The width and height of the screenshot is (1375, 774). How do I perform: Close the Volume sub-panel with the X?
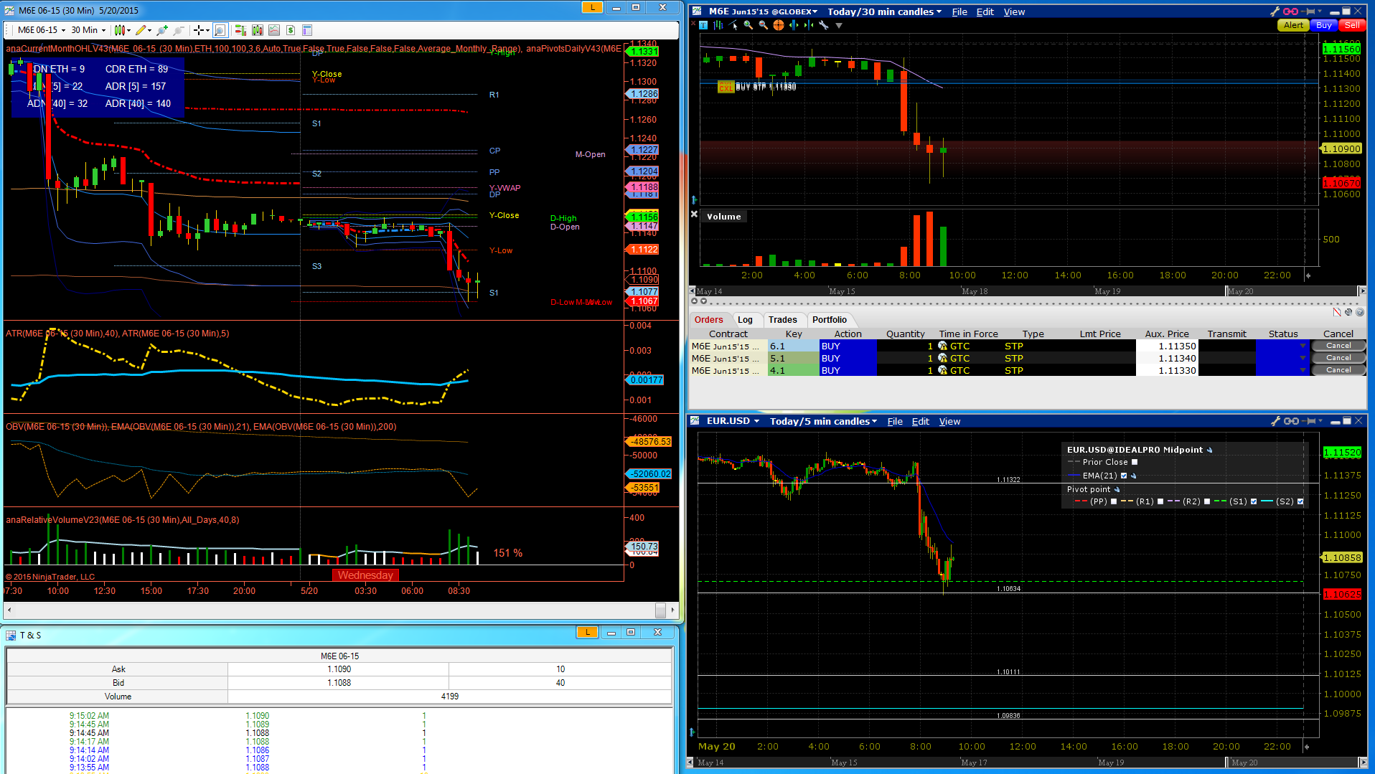point(694,214)
